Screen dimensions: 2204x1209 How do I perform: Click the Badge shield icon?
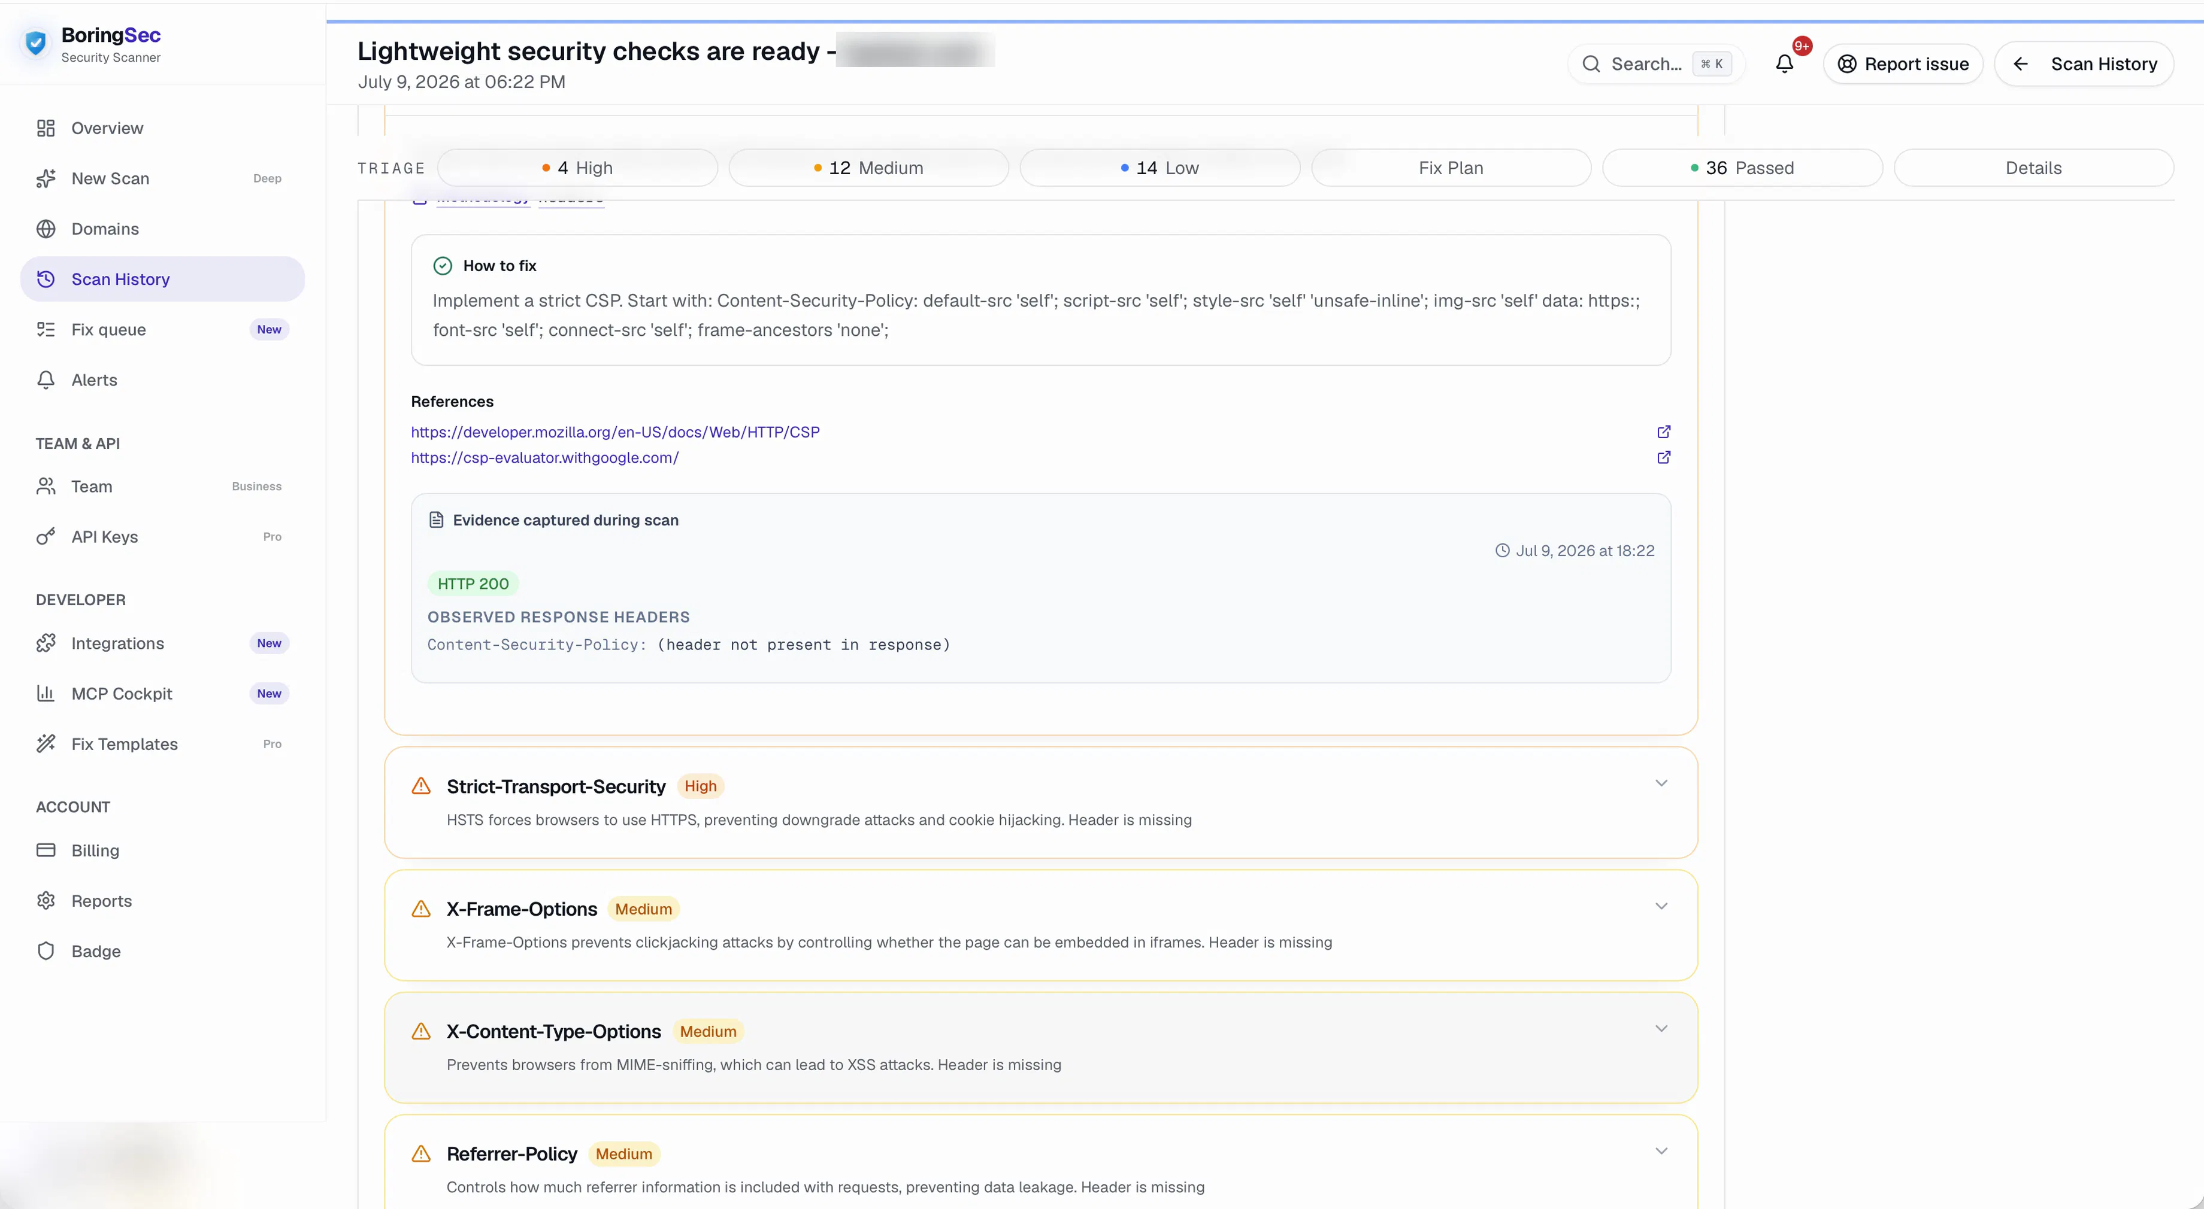46,952
